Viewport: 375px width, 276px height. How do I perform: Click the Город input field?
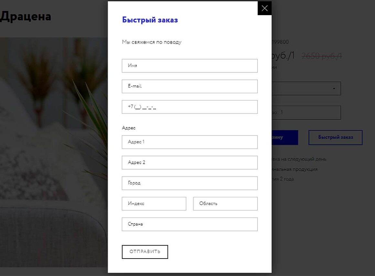190,183
